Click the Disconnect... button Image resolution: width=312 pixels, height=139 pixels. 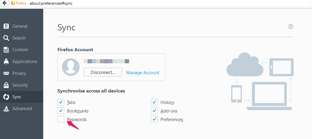[x=103, y=72]
